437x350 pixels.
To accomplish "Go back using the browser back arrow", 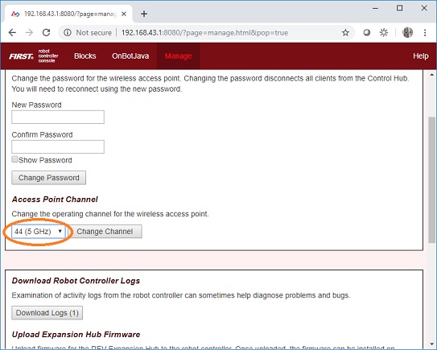I will (12, 33).
